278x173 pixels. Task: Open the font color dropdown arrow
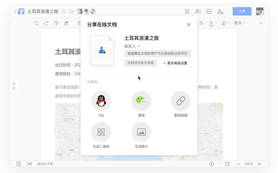(x=216, y=23)
